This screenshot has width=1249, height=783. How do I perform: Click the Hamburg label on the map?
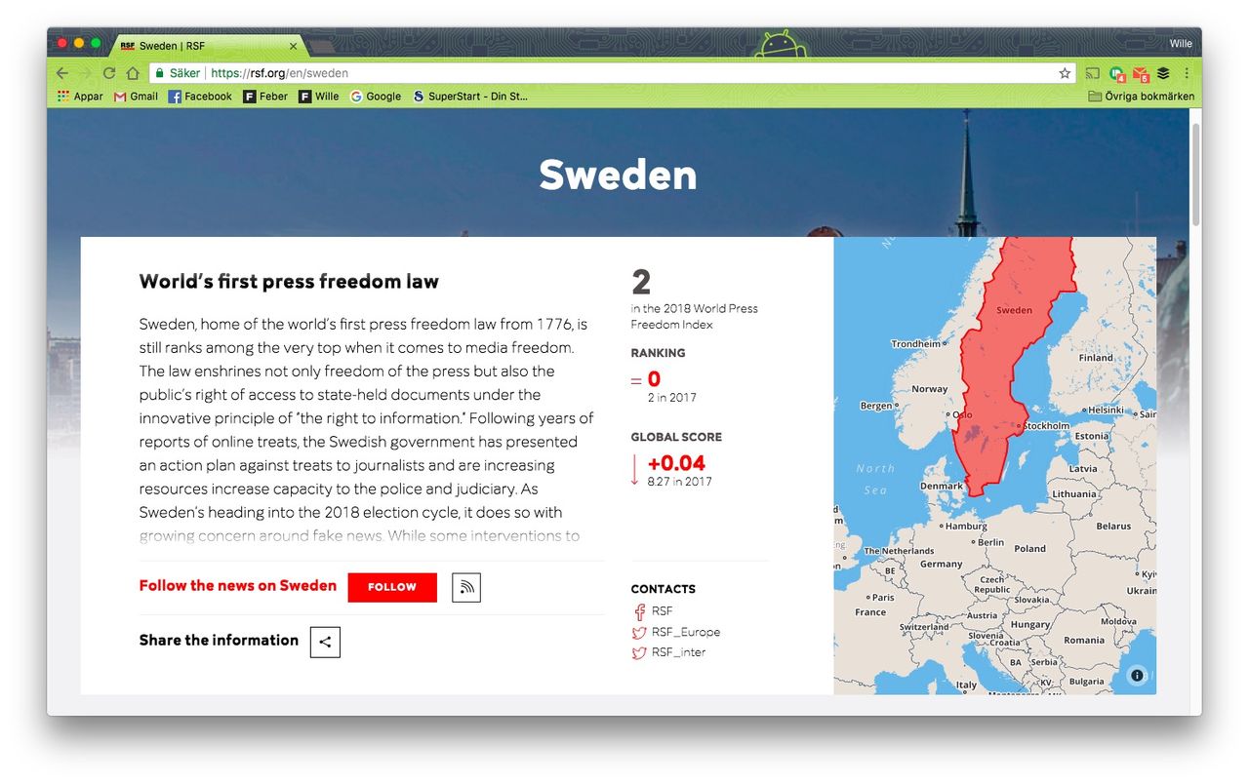click(967, 527)
